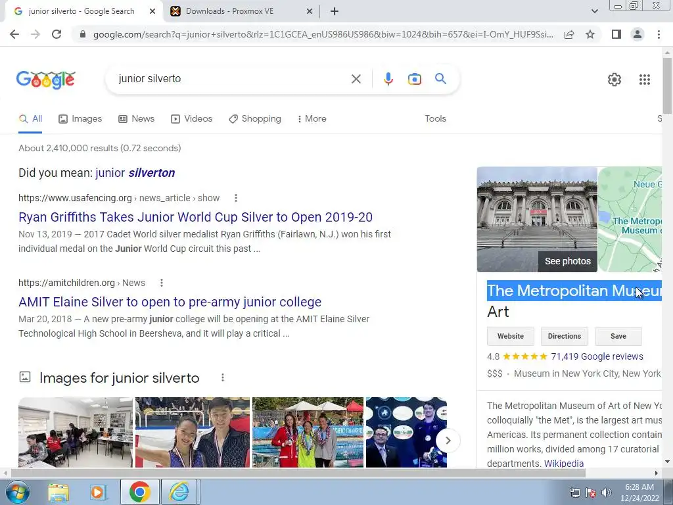Open search Tools options
Viewport: 673px width, 505px height.
click(x=435, y=119)
